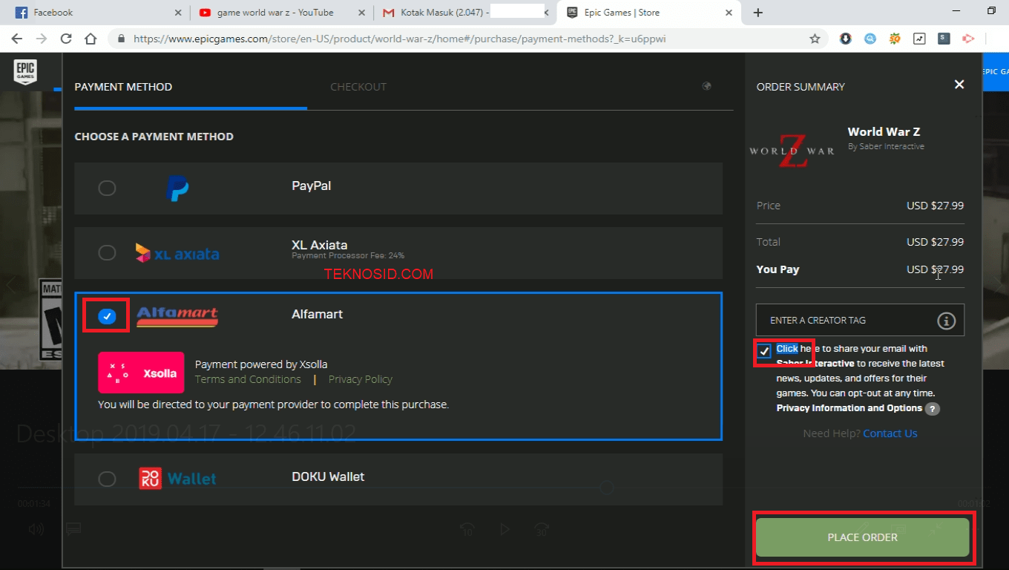Viewport: 1009px width, 570px height.
Task: Open a new browser tab
Action: point(757,13)
